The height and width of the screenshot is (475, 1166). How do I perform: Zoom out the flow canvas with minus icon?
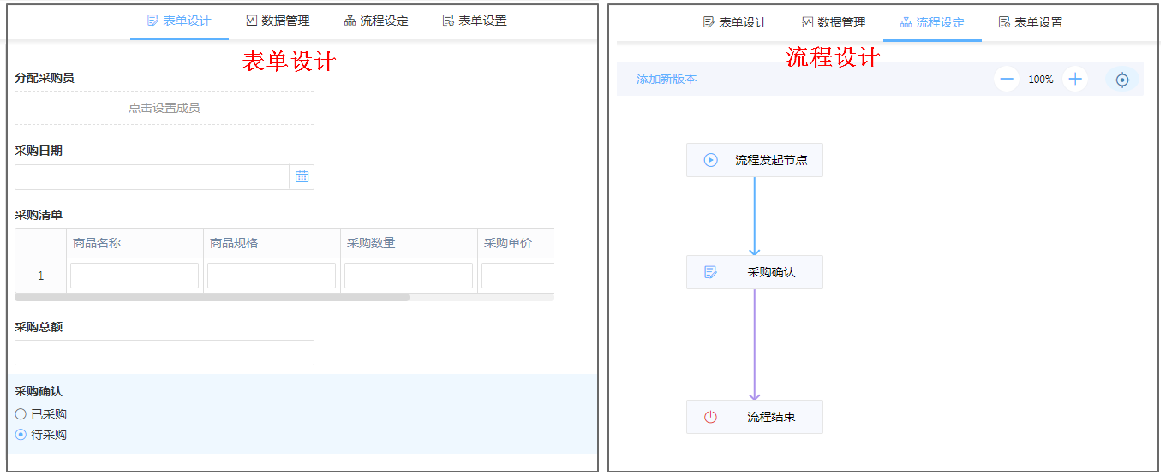1007,80
